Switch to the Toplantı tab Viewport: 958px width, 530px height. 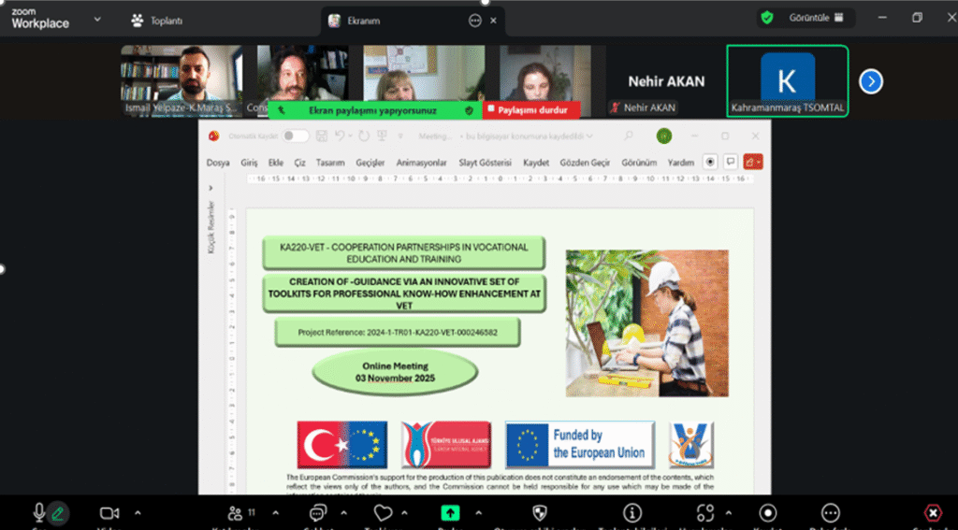point(157,20)
